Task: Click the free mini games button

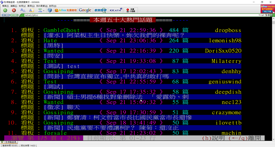Action: 131,10
